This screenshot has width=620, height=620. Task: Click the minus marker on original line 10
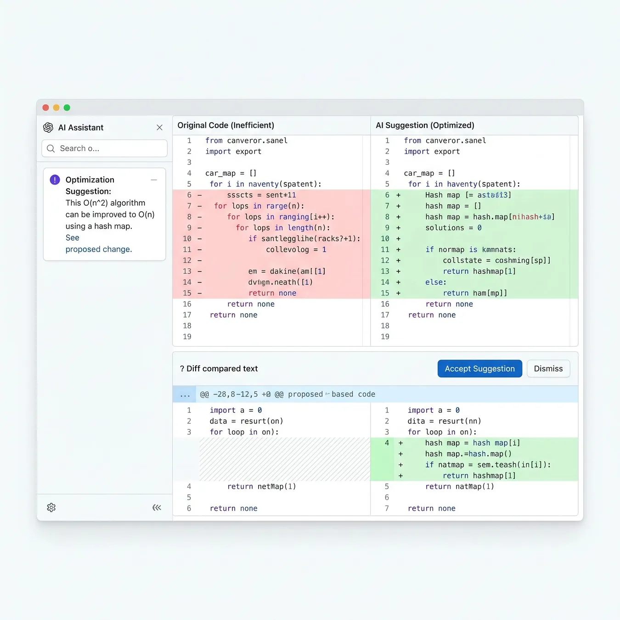click(200, 239)
